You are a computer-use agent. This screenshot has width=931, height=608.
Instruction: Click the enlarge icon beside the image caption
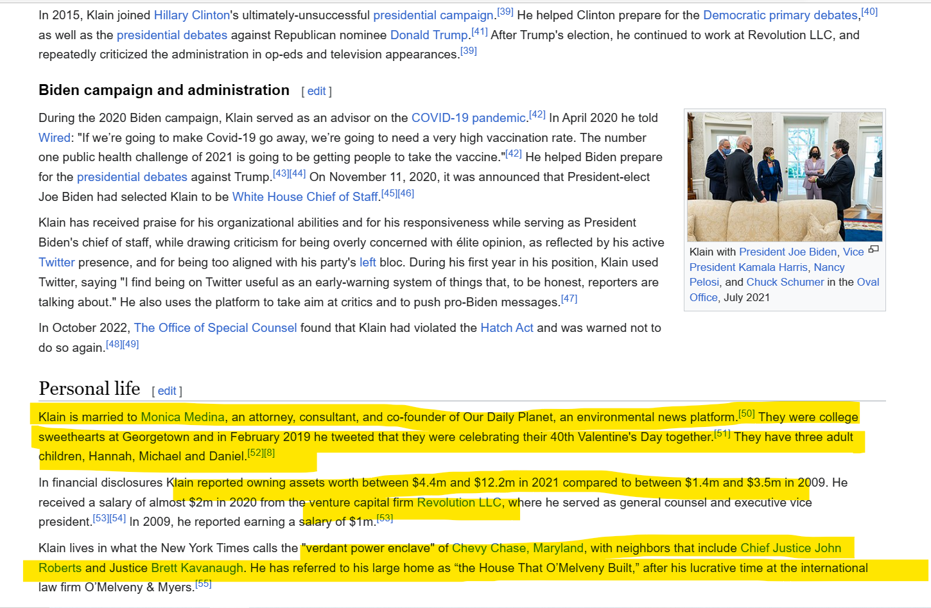[873, 249]
